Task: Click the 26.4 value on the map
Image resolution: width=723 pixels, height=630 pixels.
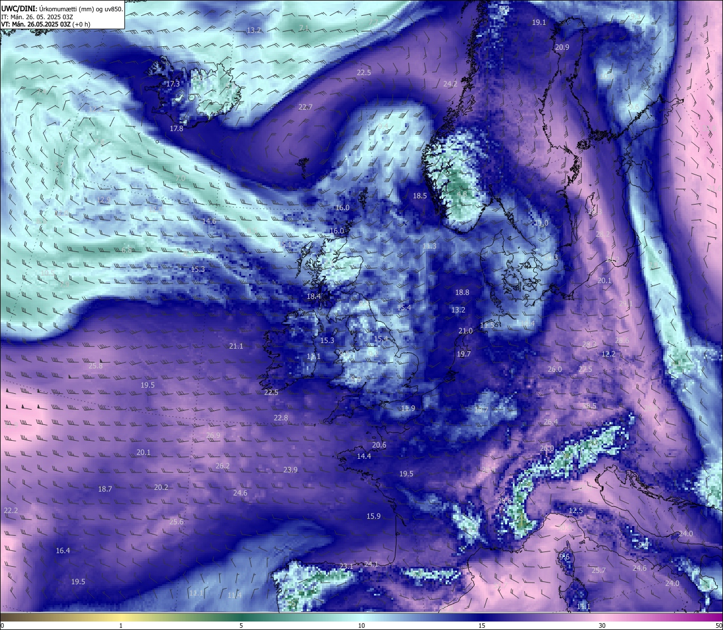Action: 551,422
